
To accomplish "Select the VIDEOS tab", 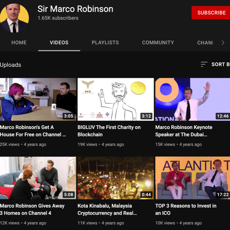I will click(x=59, y=43).
